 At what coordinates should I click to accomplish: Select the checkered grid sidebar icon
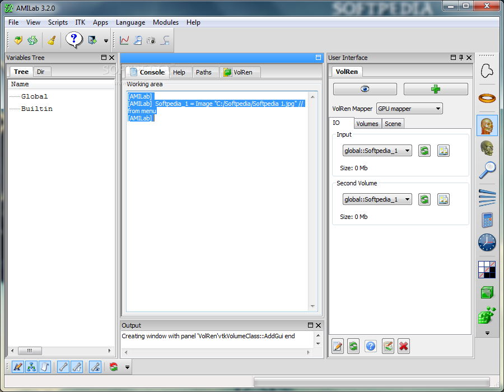(x=487, y=269)
